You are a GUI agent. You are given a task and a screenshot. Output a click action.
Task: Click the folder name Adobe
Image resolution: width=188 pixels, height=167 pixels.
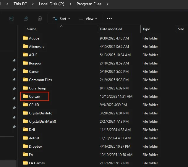(34, 38)
